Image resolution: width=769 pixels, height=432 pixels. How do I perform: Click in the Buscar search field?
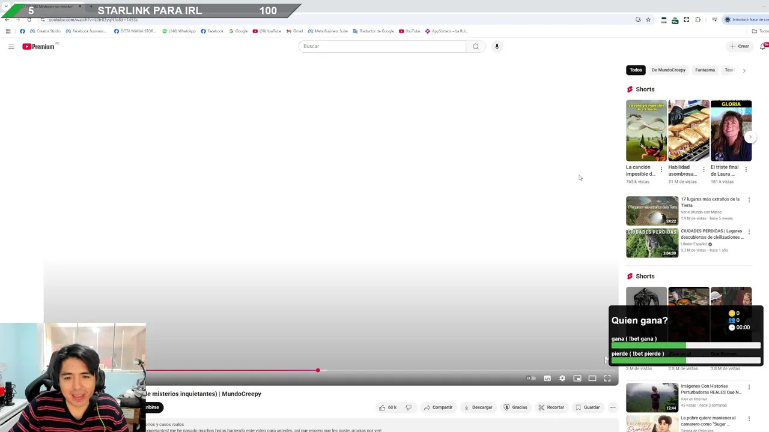(382, 46)
